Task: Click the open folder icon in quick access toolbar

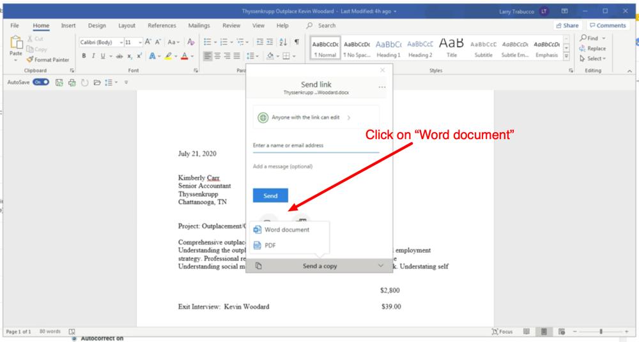Action: pyautogui.click(x=97, y=83)
